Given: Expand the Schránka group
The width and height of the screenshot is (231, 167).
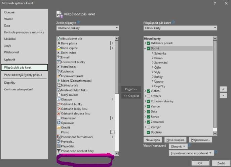Looking at the screenshot, I should click(153, 53).
